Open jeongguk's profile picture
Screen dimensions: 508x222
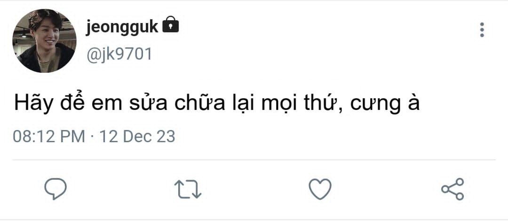coord(44,41)
